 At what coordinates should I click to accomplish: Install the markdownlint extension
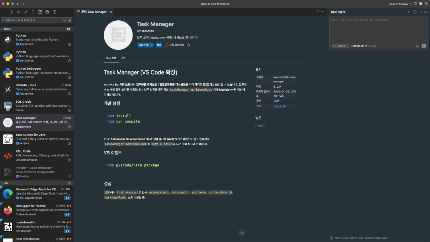[x=67, y=231]
